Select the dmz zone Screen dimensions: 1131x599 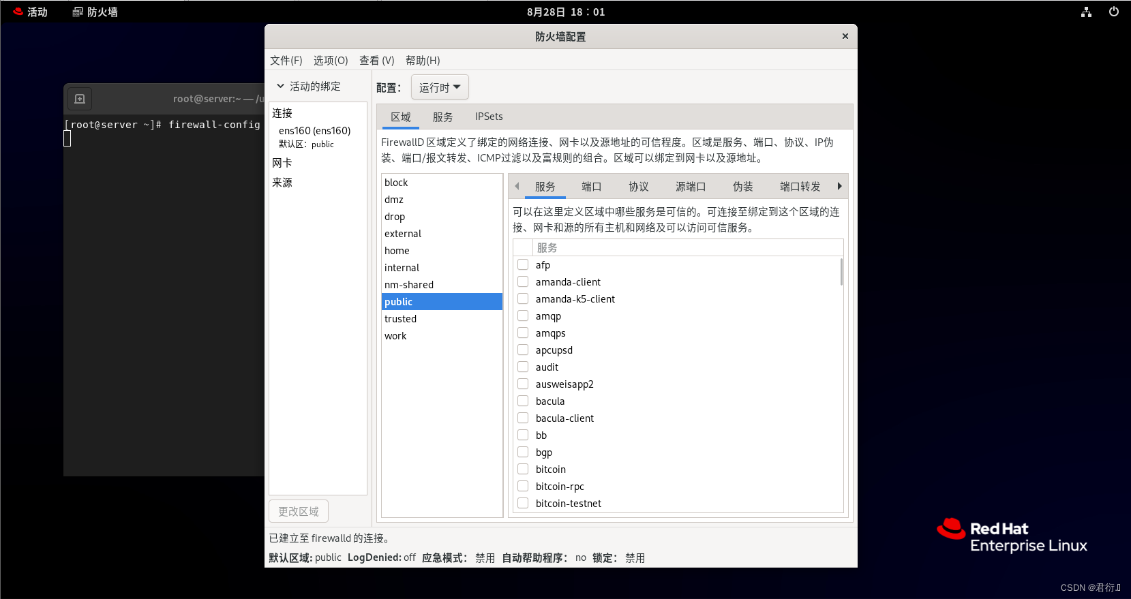[x=442, y=200]
